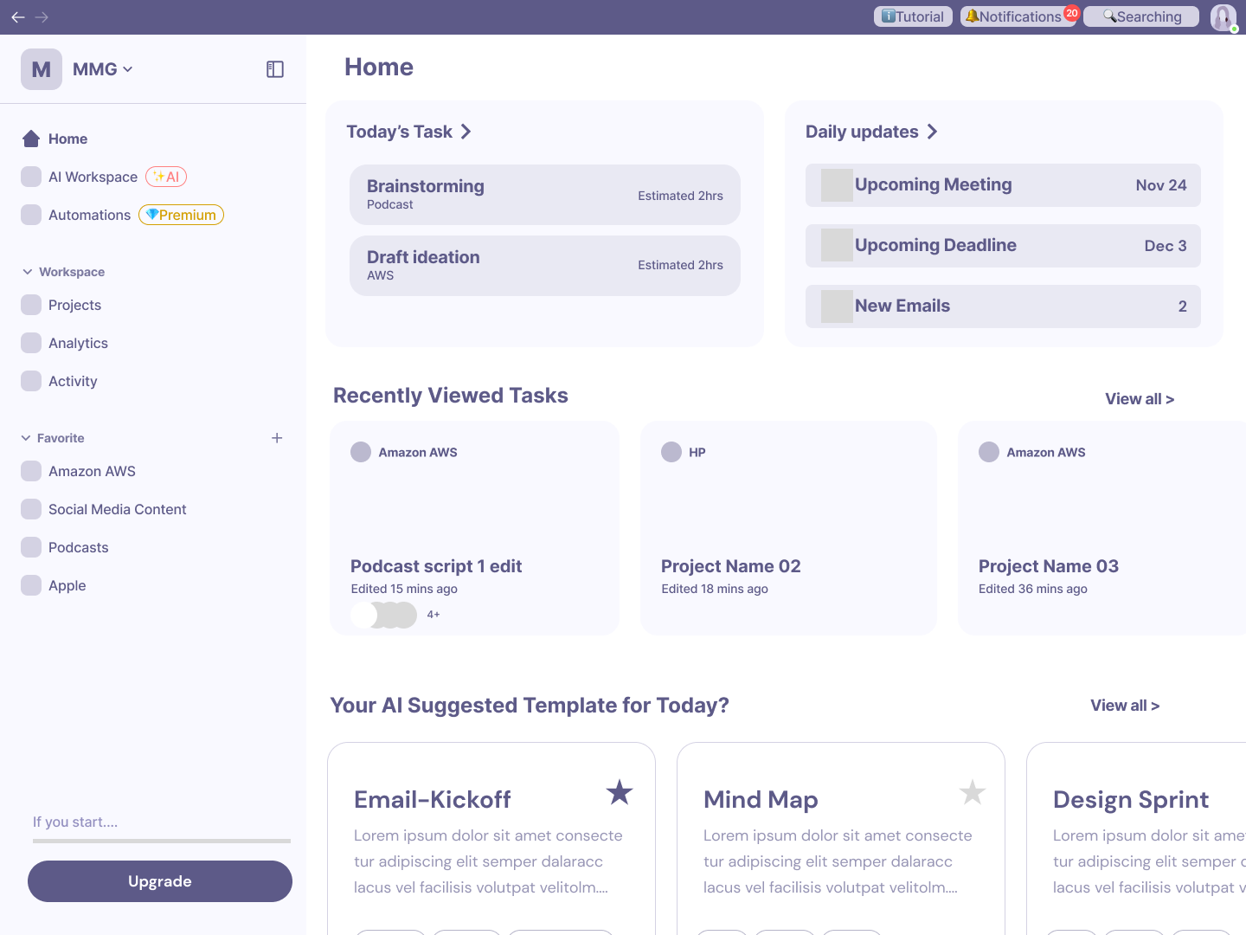Screen dimensions: 1246x935
Task: Click the Apple favorite icon
Action: (x=31, y=585)
